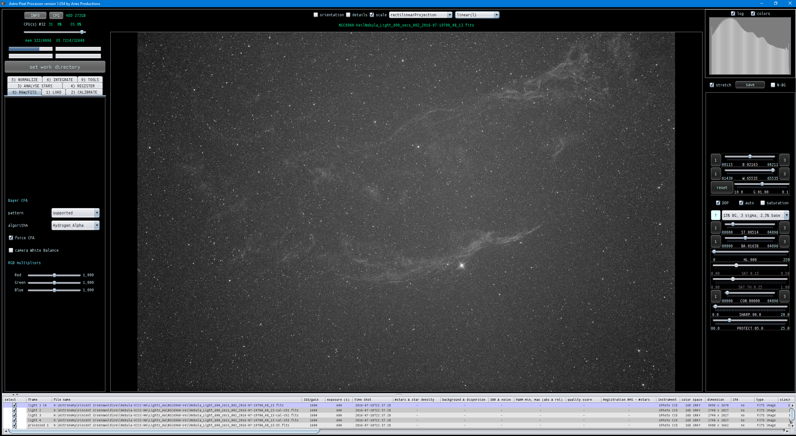Image resolution: width=796 pixels, height=436 pixels.
Task: Click the histogram graph
Action: click(x=750, y=46)
